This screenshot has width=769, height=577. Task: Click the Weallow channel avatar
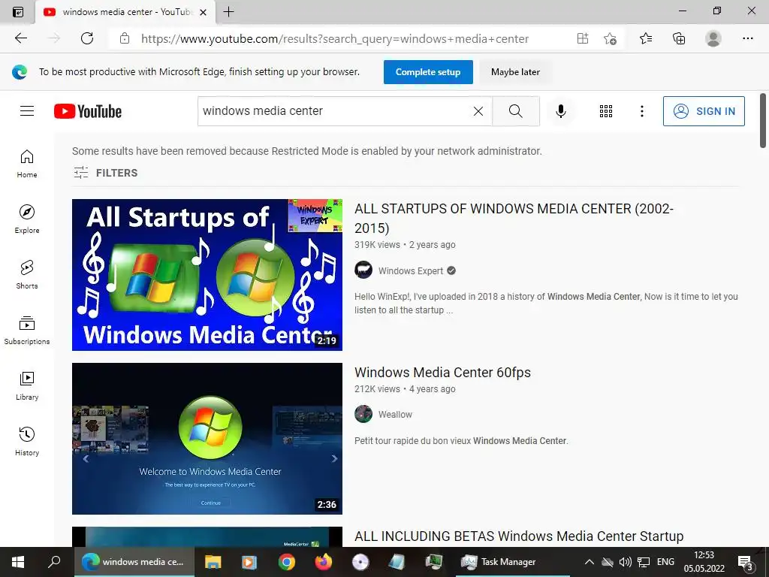point(363,414)
